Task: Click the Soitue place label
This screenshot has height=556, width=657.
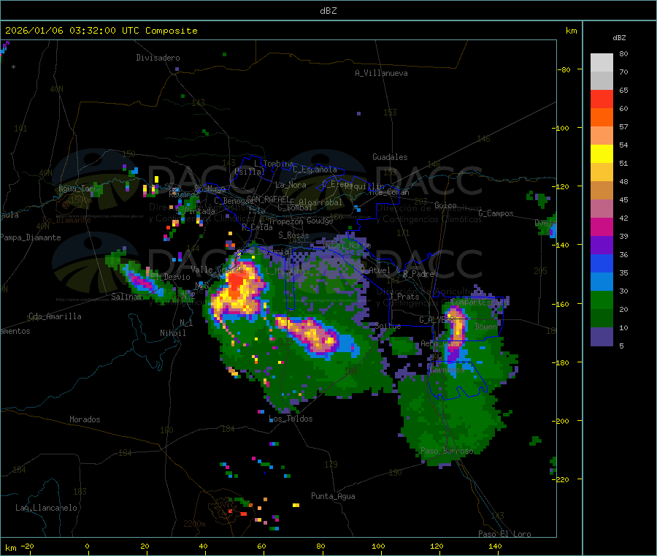Action: tap(388, 326)
